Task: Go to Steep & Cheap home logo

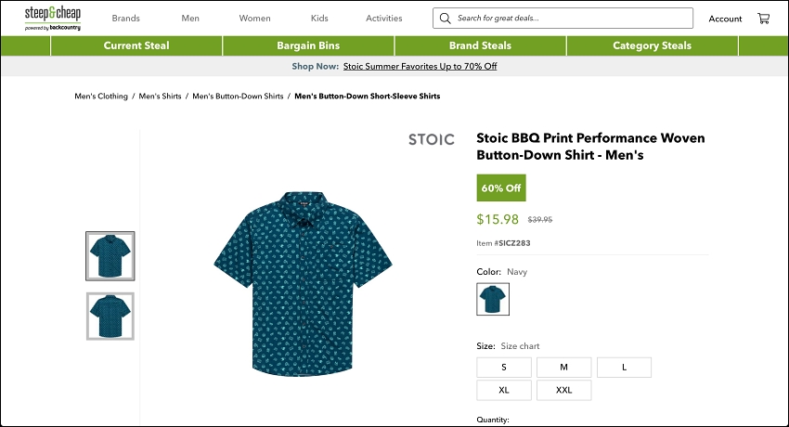Action: pos(53,19)
